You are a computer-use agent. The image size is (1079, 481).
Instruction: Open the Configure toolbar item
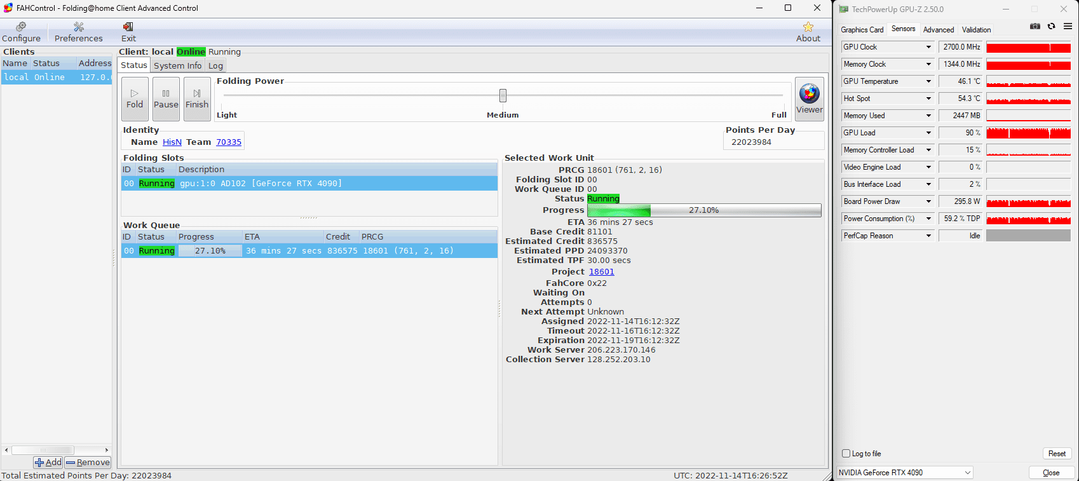click(22, 32)
